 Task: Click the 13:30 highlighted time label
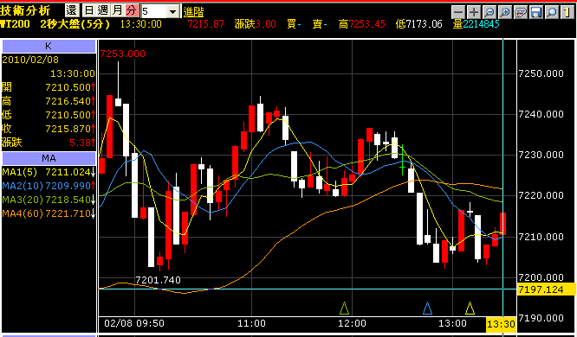(502, 324)
